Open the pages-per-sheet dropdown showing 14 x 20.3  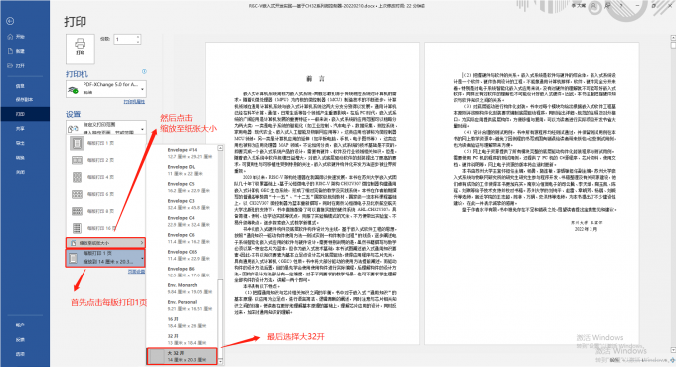pyautogui.click(x=105, y=258)
